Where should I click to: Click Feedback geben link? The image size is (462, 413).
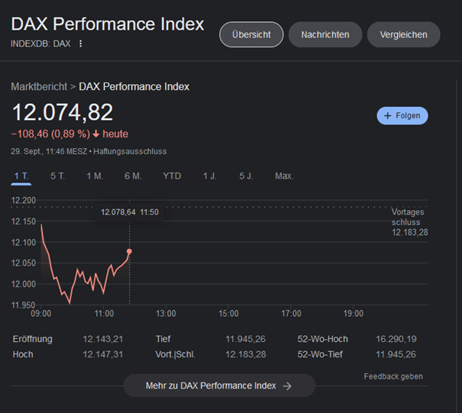(x=393, y=376)
